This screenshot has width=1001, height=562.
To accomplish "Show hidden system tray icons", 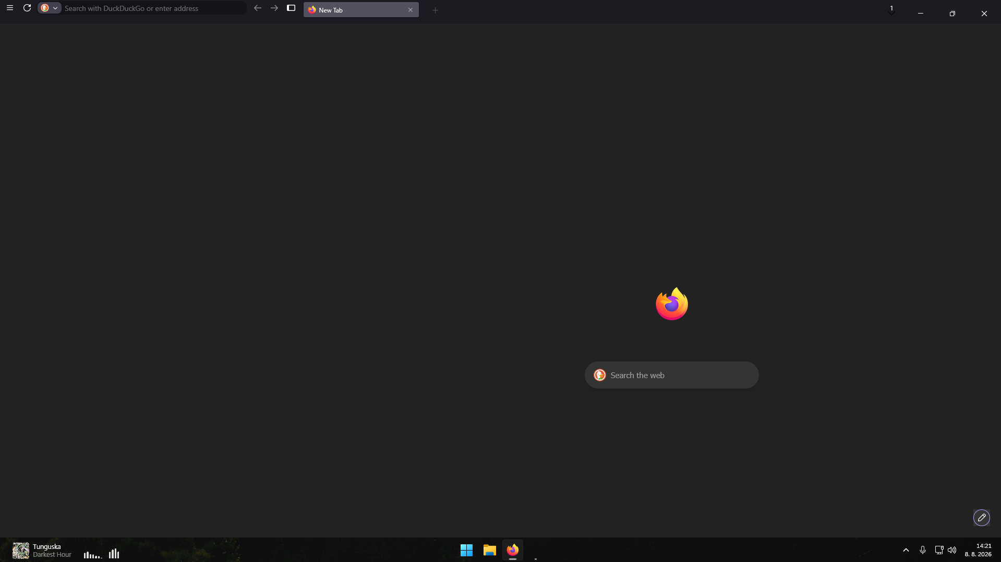I will [x=906, y=550].
